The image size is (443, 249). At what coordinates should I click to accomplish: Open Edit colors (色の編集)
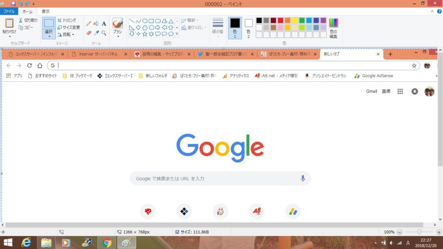click(x=334, y=28)
